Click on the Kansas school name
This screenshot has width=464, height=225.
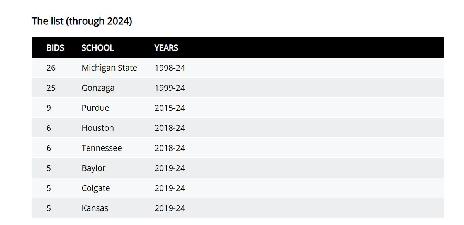pos(95,208)
